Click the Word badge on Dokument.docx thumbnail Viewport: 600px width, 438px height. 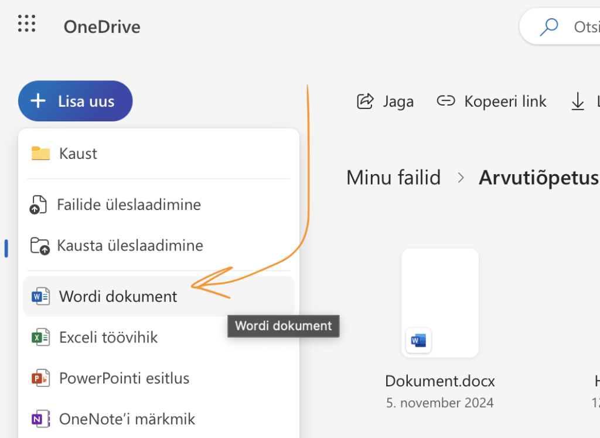[x=418, y=340]
